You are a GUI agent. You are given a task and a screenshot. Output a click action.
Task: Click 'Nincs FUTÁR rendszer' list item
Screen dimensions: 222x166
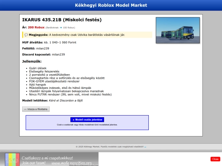[x=70, y=94]
